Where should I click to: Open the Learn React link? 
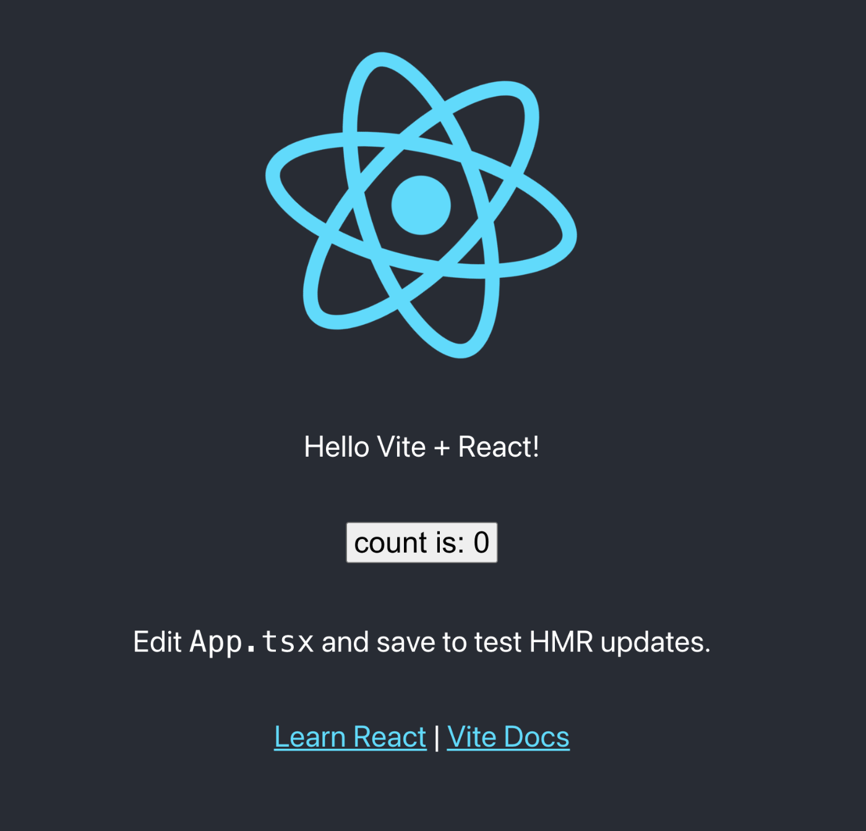tap(350, 737)
